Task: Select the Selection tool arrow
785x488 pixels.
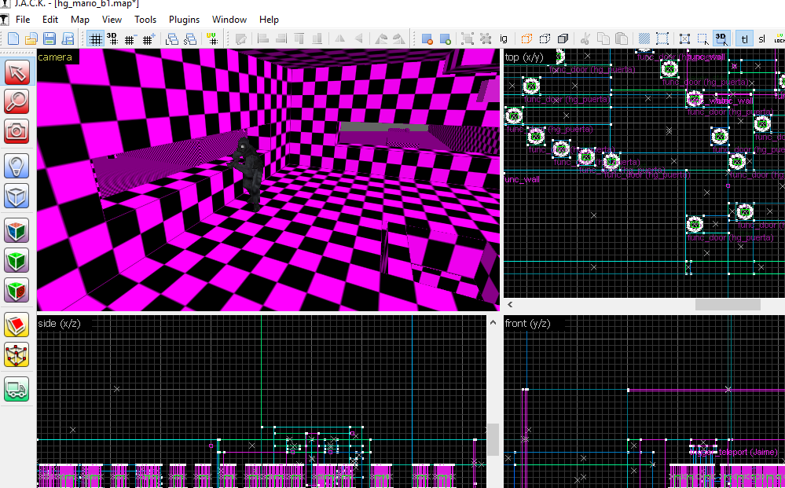Action: click(x=17, y=72)
